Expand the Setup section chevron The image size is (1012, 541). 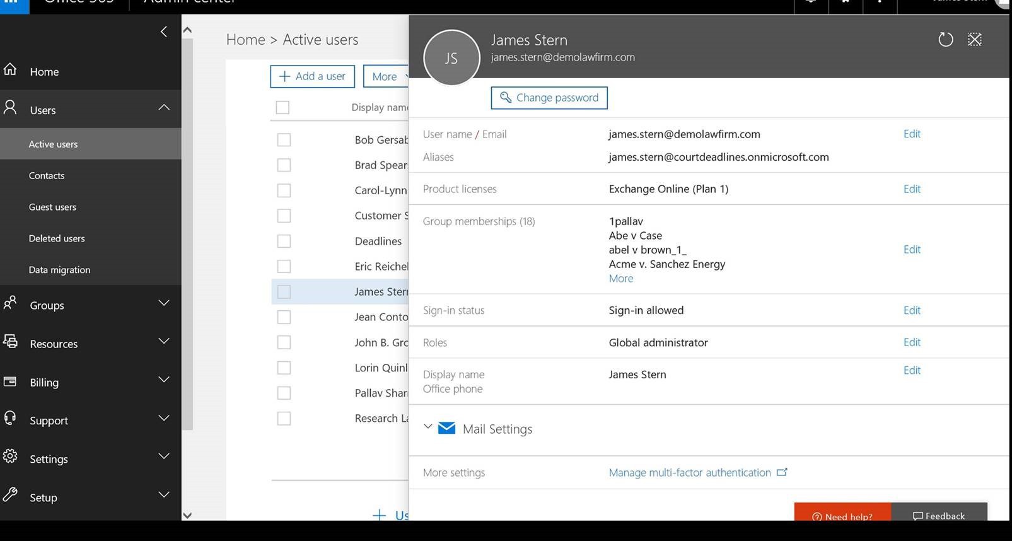click(164, 494)
